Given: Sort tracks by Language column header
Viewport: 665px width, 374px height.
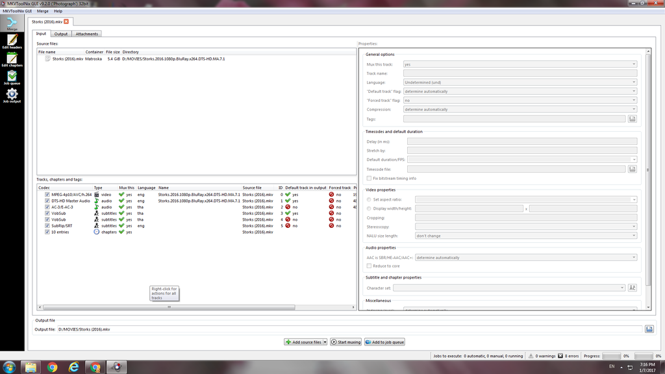Looking at the screenshot, I should [146, 188].
